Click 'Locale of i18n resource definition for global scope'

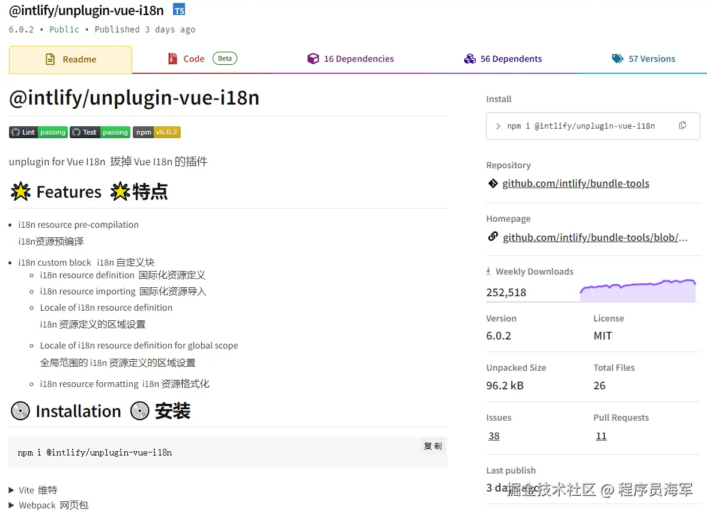[x=139, y=346]
